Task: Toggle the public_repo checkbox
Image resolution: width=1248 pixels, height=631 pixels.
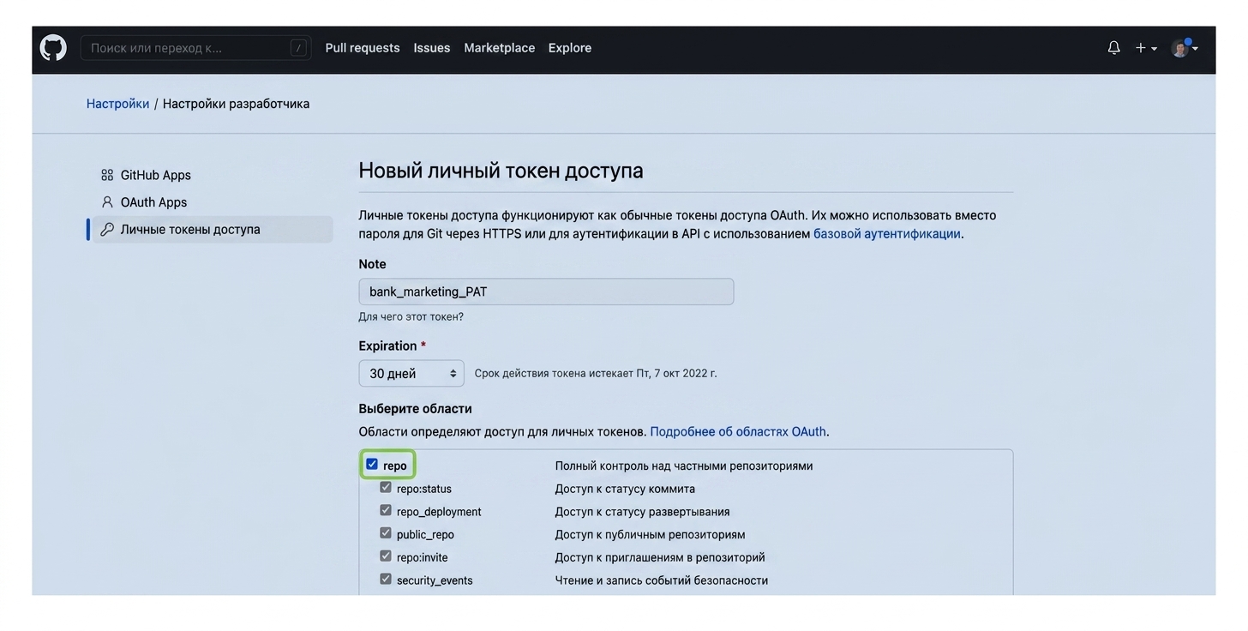Action: tap(386, 533)
